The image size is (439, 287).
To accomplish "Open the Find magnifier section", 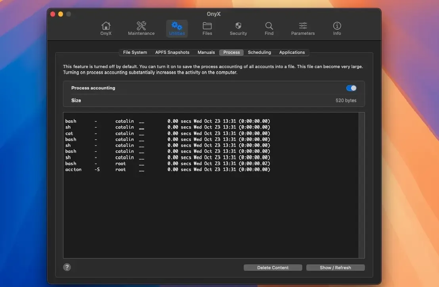I will [269, 29].
